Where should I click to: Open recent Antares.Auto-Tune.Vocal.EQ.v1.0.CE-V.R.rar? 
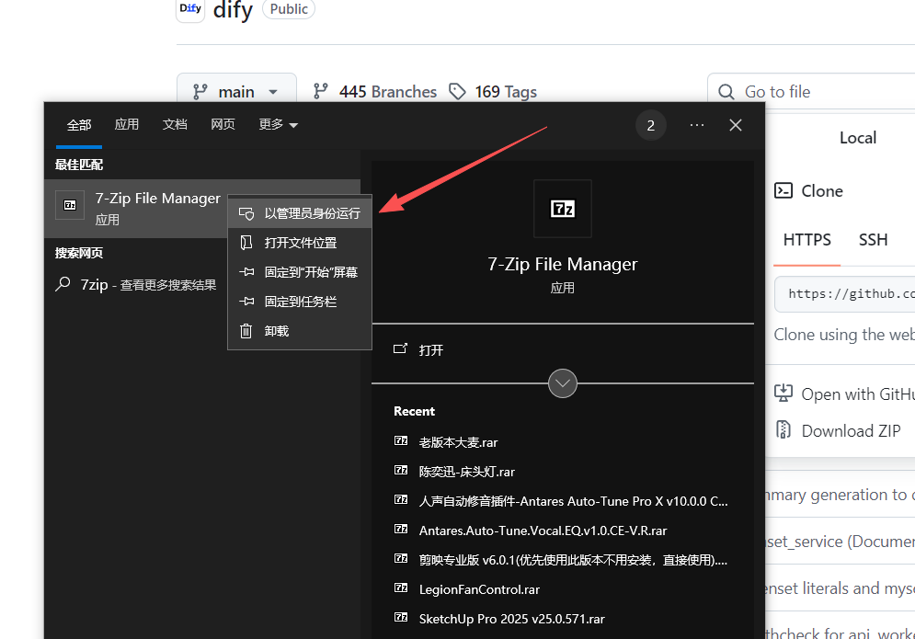543,531
